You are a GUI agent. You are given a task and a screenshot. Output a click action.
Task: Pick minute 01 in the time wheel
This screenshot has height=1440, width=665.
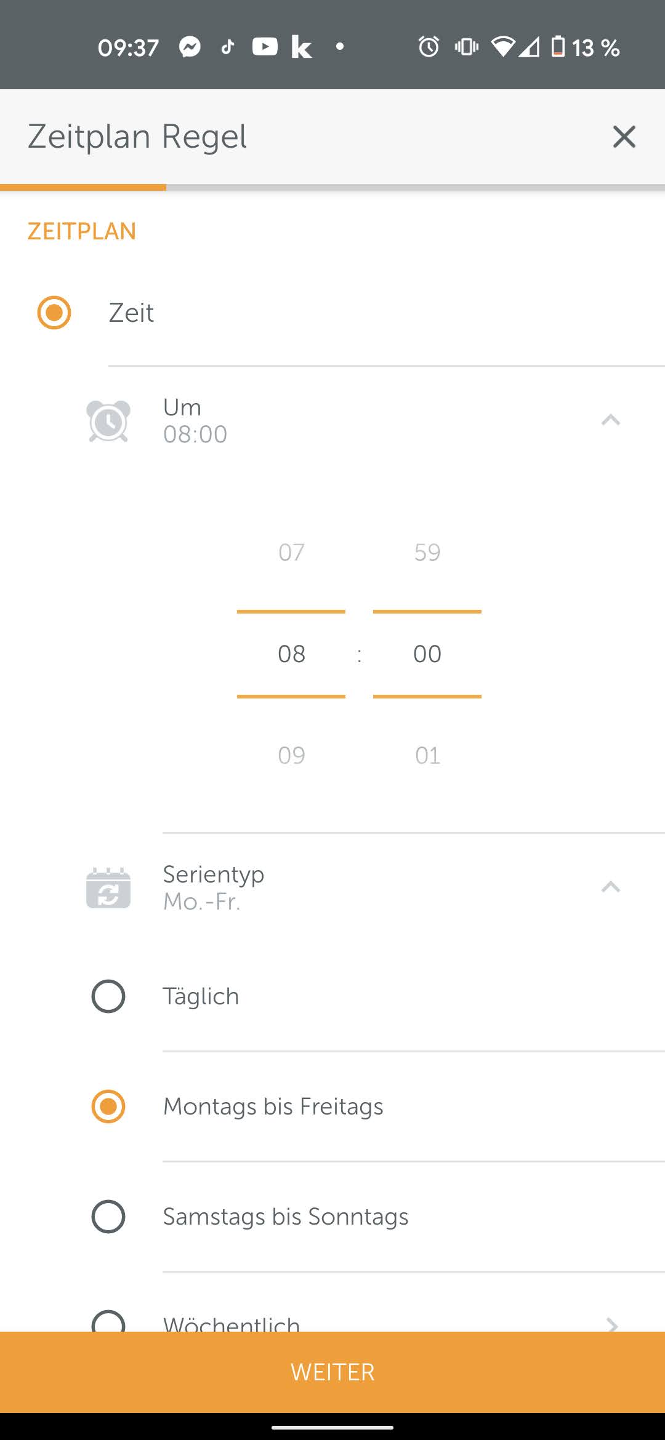coord(427,756)
